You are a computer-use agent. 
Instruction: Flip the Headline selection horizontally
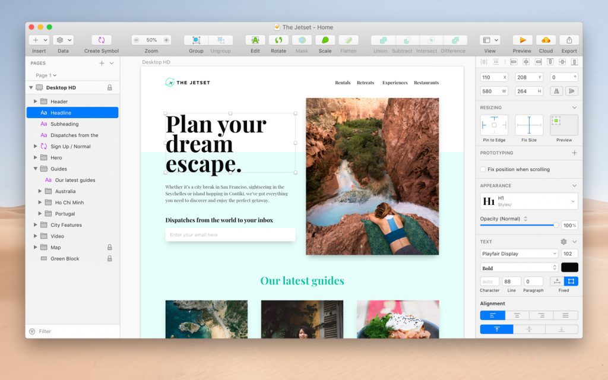click(x=557, y=90)
